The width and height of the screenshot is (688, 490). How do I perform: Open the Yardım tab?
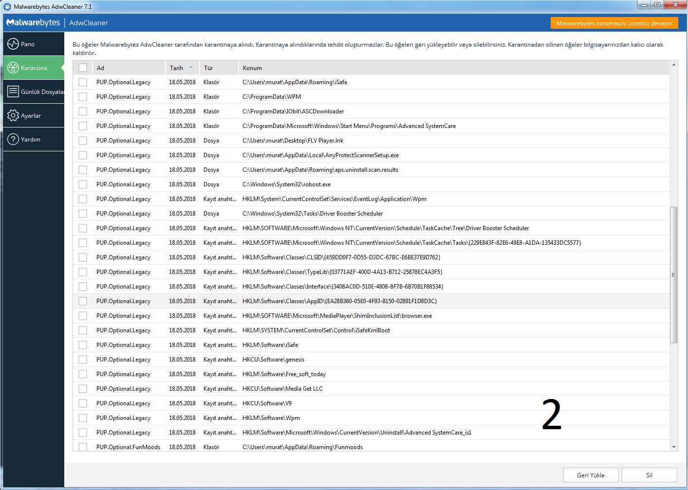tap(34, 139)
